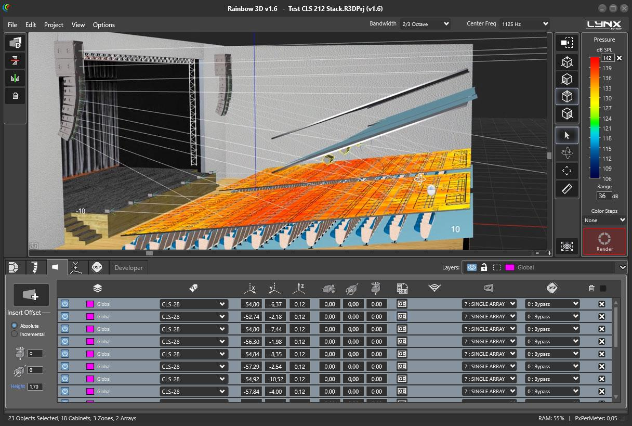The width and height of the screenshot is (632, 426).
Task: Select the arrow pointer tool
Action: 567,135
